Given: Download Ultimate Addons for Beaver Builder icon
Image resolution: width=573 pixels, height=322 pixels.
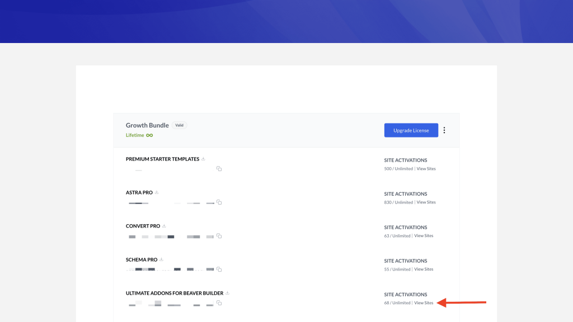Looking at the screenshot, I should point(227,293).
